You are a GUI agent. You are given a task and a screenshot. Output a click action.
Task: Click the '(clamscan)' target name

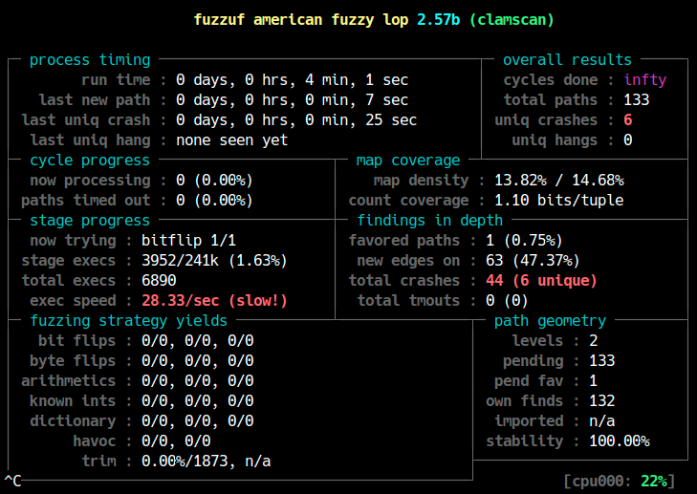click(x=512, y=20)
